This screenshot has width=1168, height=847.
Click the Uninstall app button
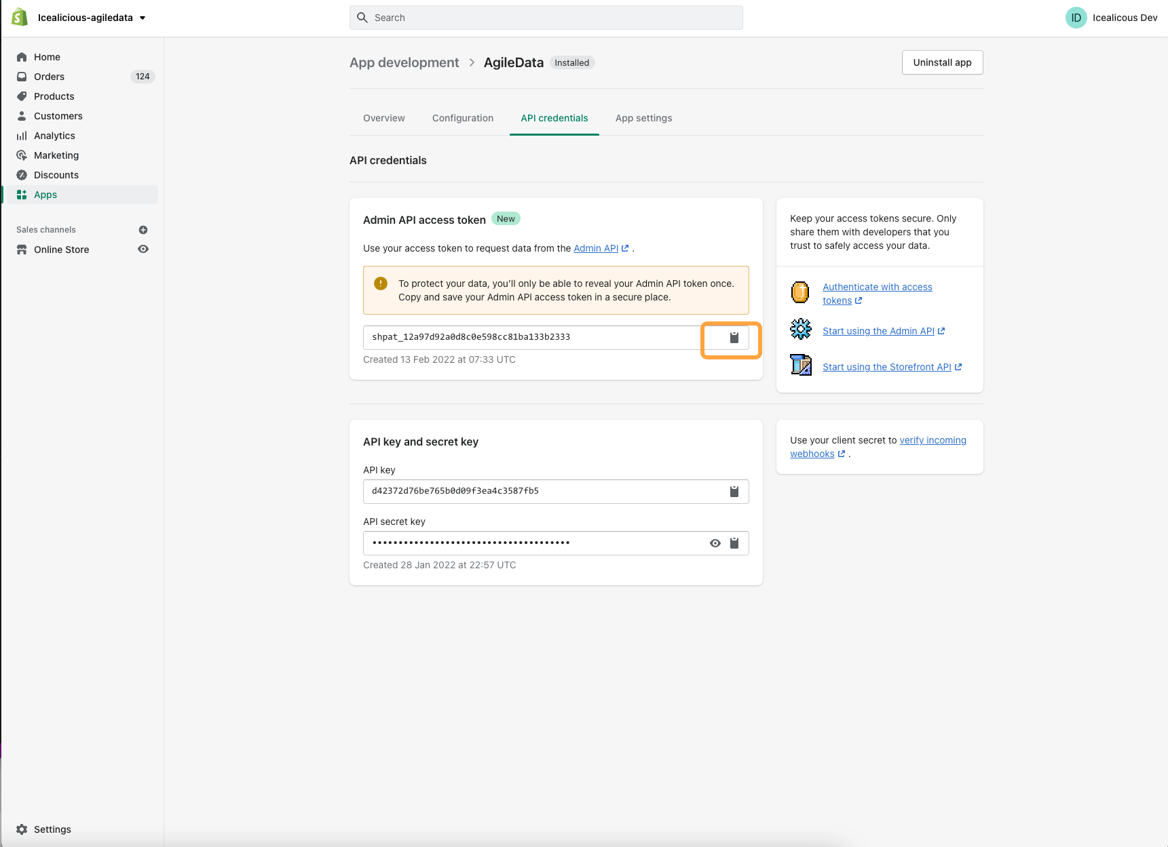942,62
